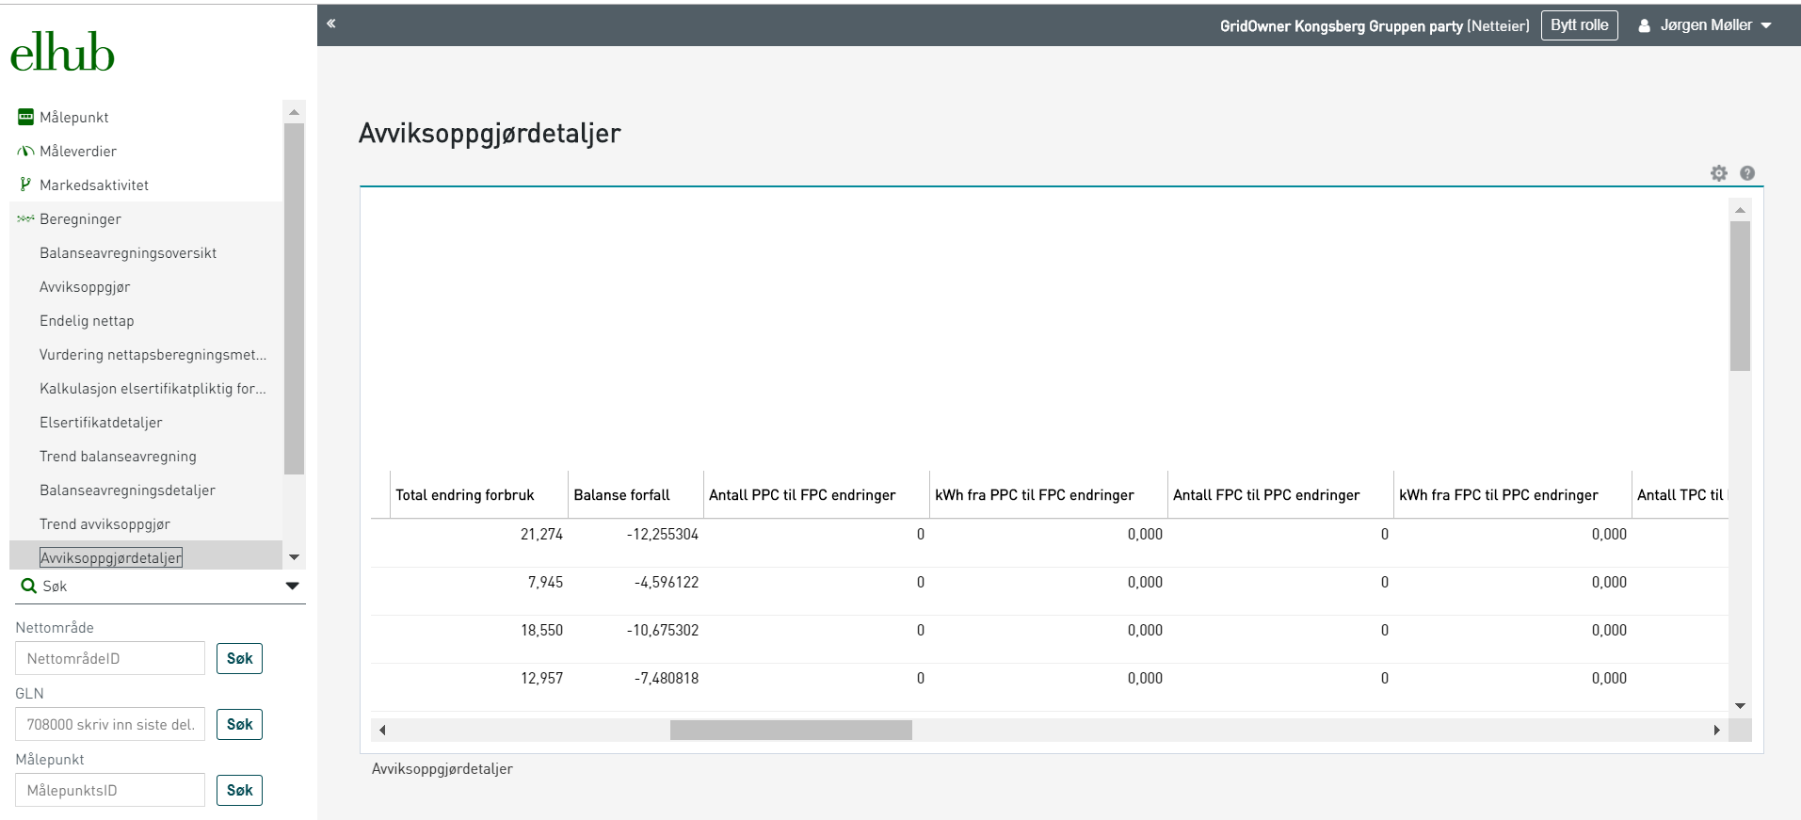This screenshot has width=1801, height=820.
Task: Click sidebar menu vertical scrollbar thumb
Action: (294, 298)
